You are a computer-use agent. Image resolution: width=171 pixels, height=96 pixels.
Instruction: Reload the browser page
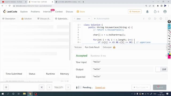10,6
